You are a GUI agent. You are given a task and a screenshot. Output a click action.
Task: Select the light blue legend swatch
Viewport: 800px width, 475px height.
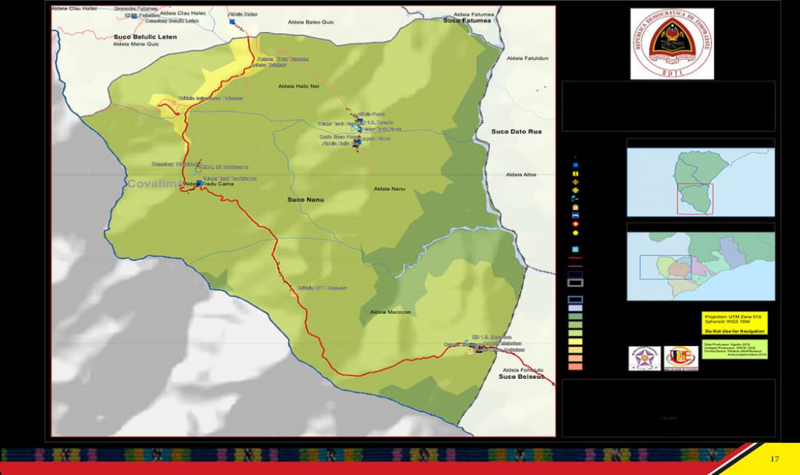[575, 308]
